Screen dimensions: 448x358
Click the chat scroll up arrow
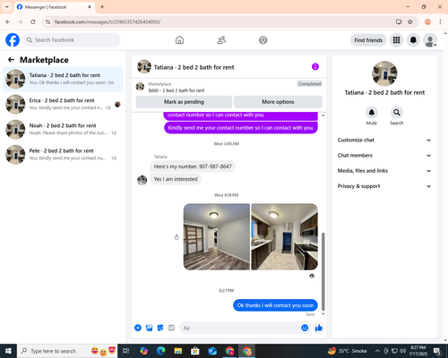coord(323,115)
